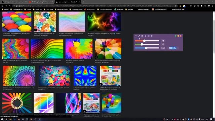Open the Полезные статьи bookmark folder

(76, 9)
